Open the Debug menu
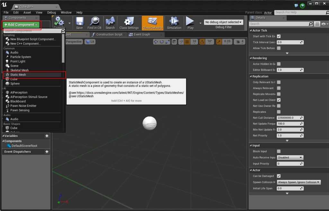The width and height of the screenshot is (329, 211). (51, 12)
